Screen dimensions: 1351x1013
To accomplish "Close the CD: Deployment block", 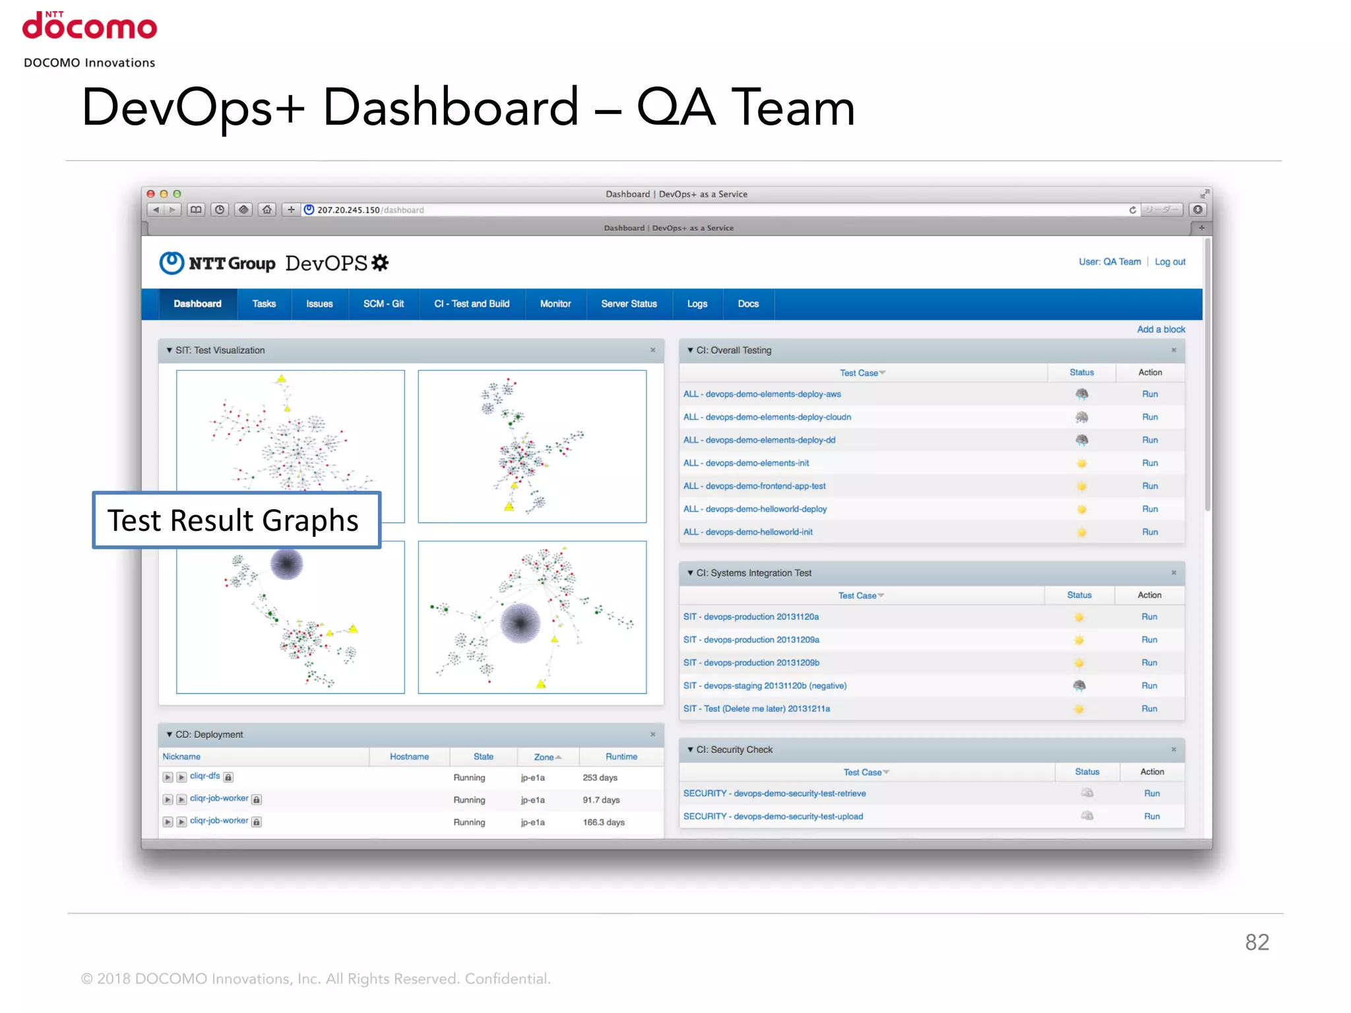I will coord(653,735).
